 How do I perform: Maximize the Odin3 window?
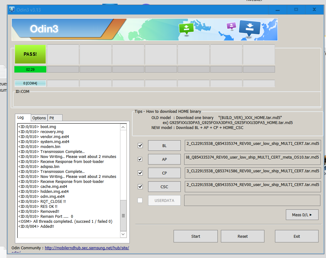point(296,10)
